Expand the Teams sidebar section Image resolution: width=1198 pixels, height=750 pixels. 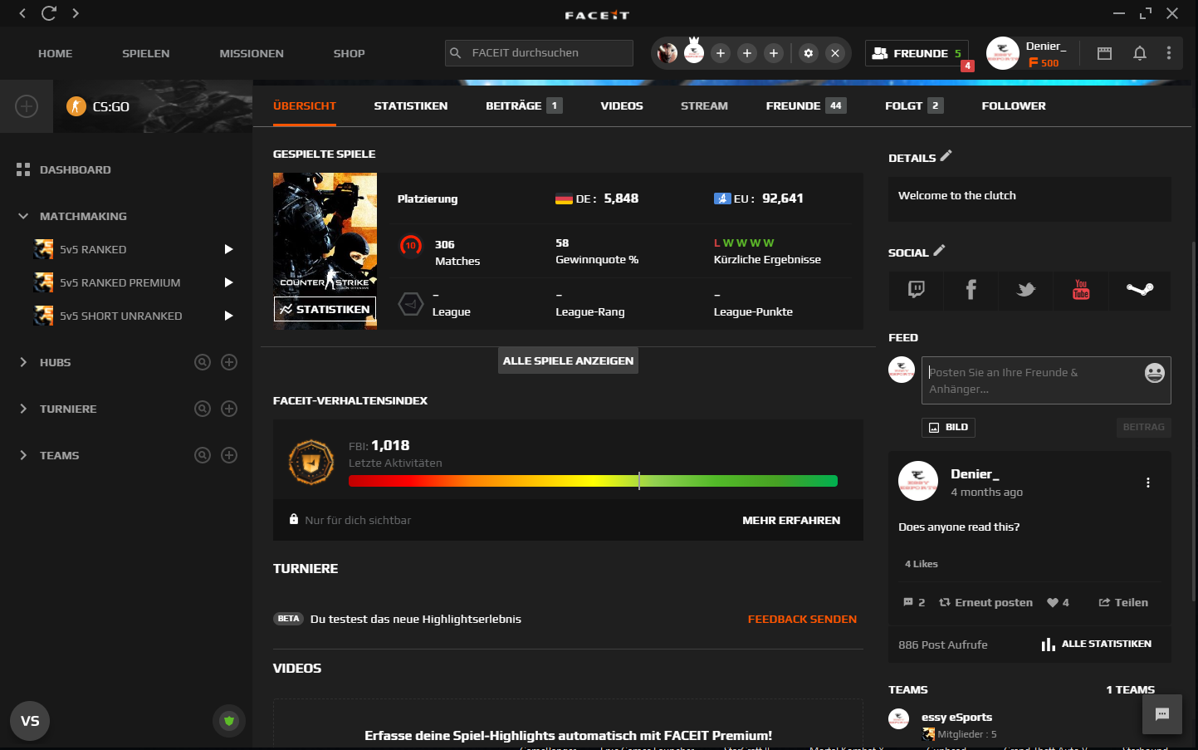click(x=23, y=455)
